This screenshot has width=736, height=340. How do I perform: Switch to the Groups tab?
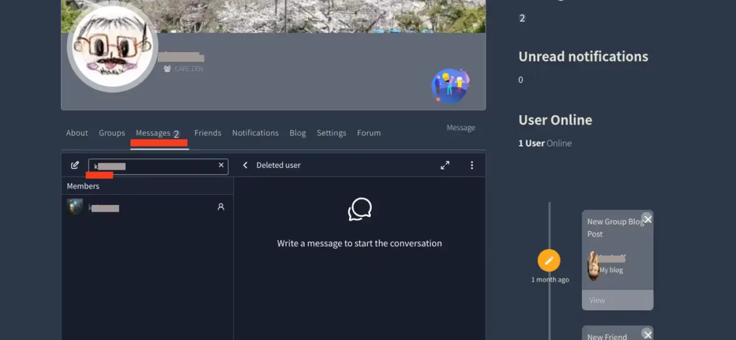112,133
